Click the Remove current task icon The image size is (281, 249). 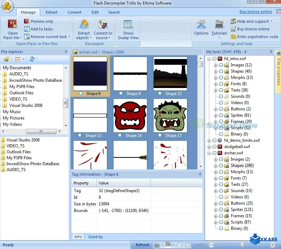[x=26, y=37]
